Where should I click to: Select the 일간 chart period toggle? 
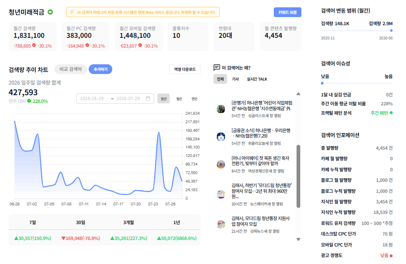pos(164,98)
